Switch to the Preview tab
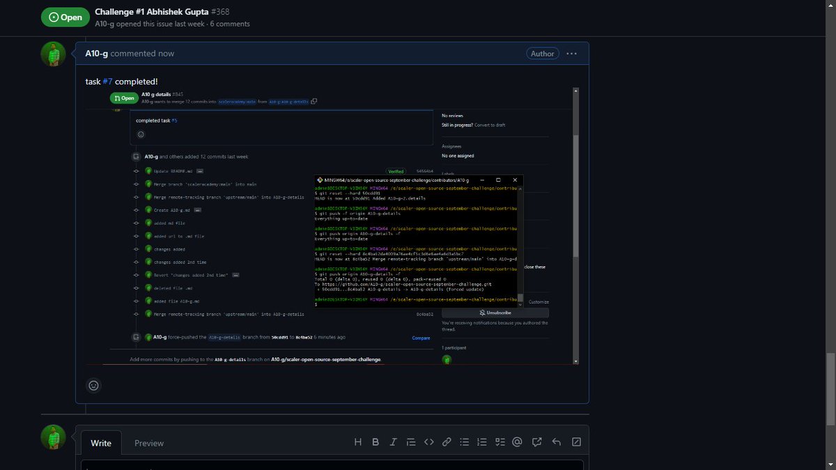This screenshot has width=836, height=470. tap(149, 443)
